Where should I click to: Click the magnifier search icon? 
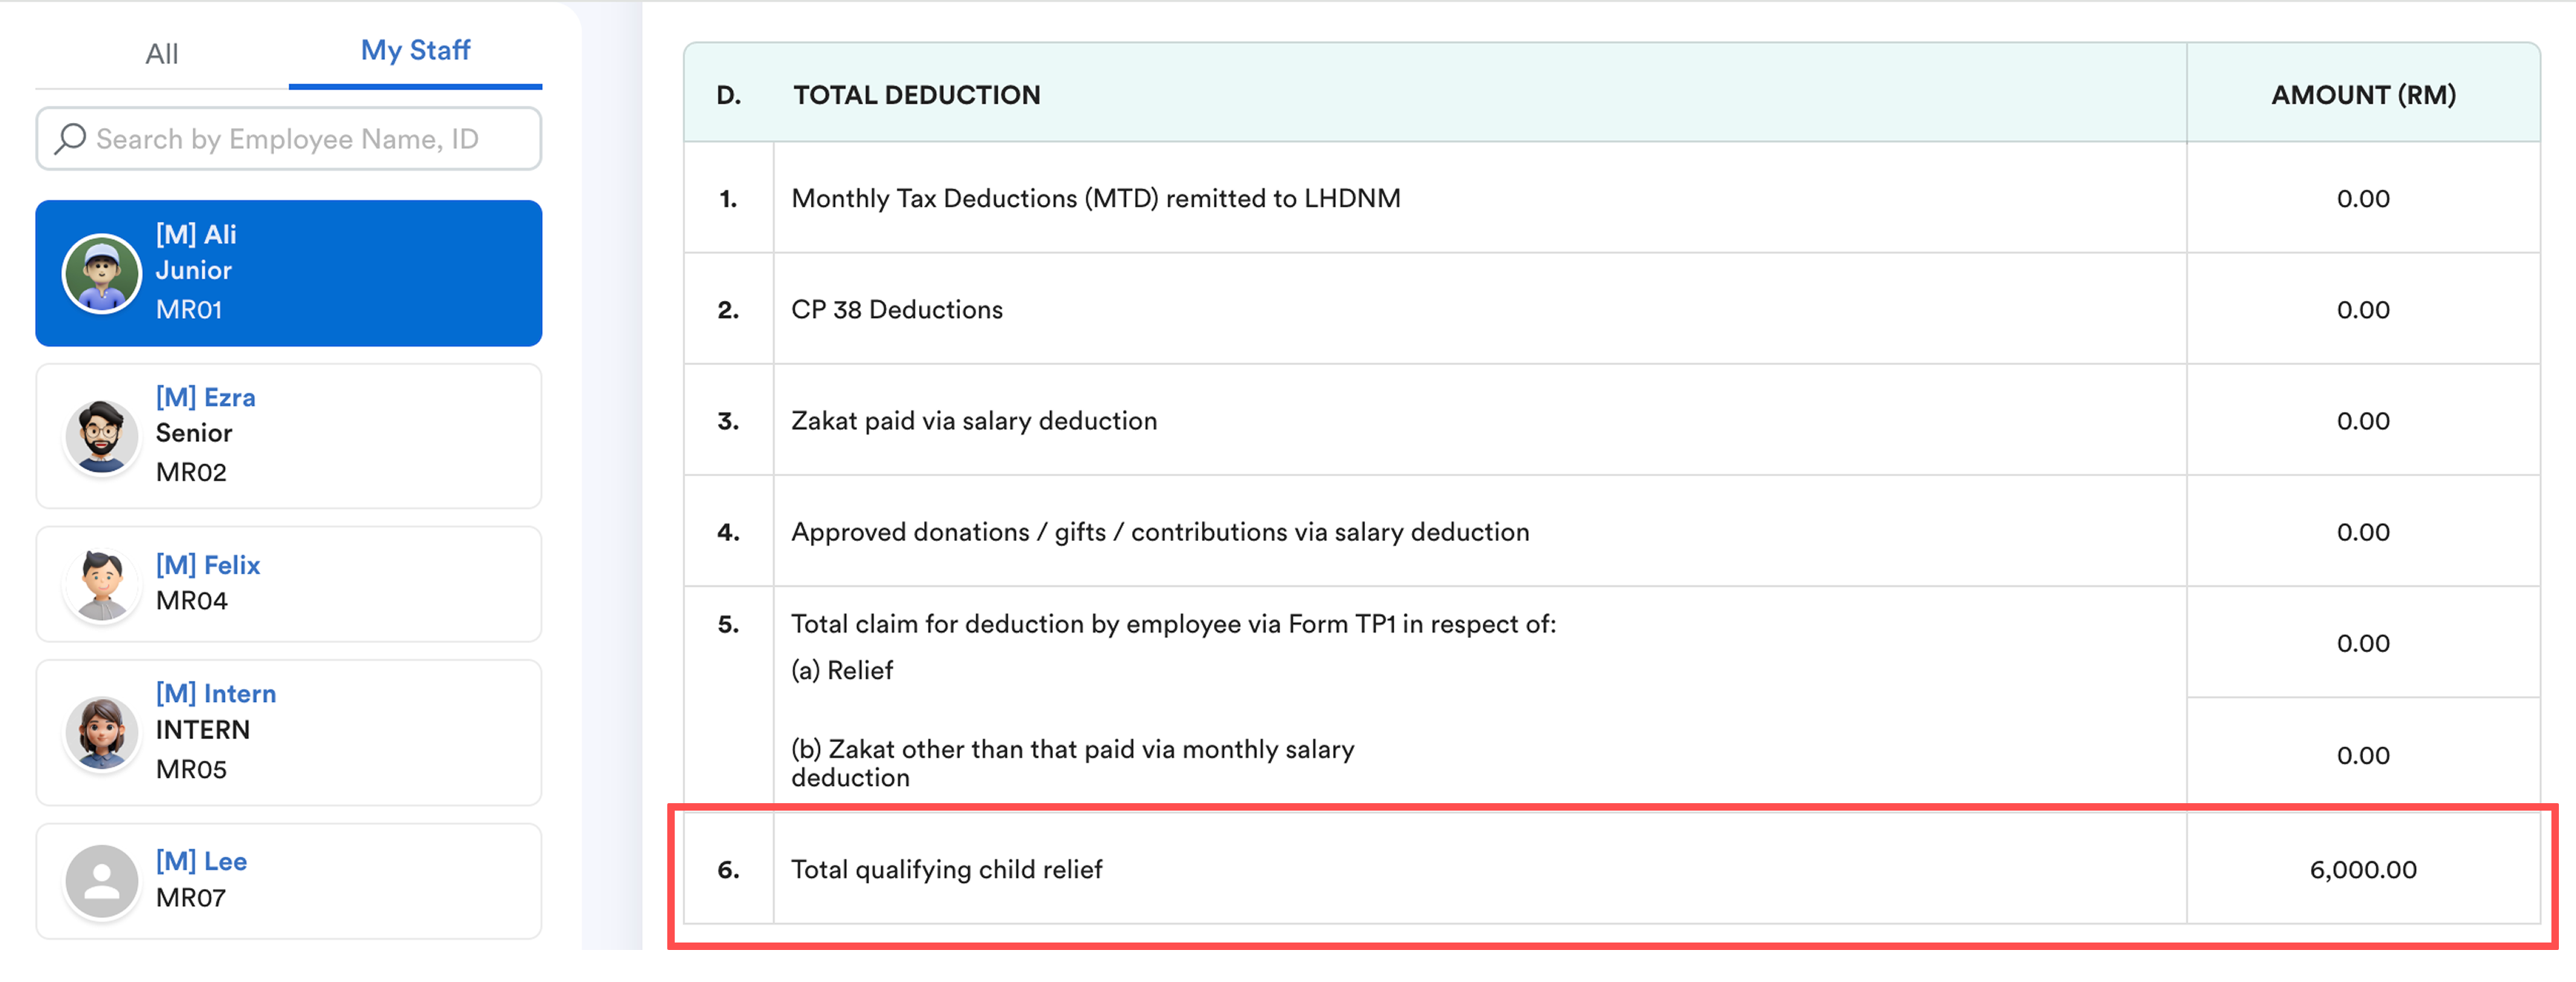click(69, 139)
